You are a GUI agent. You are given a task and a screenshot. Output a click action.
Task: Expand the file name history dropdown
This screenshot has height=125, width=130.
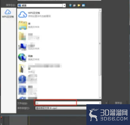100,103
